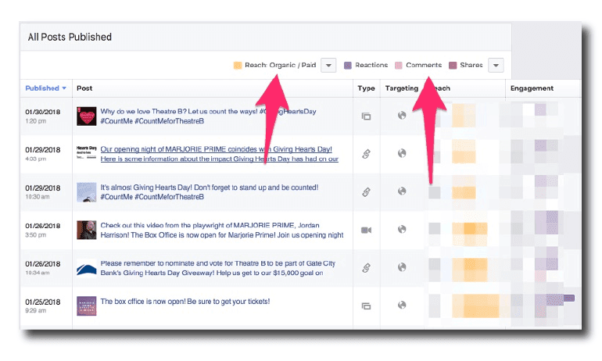
Task: Click the globe targeting icon for 01/29/2018 10:30 am post
Action: point(402,191)
